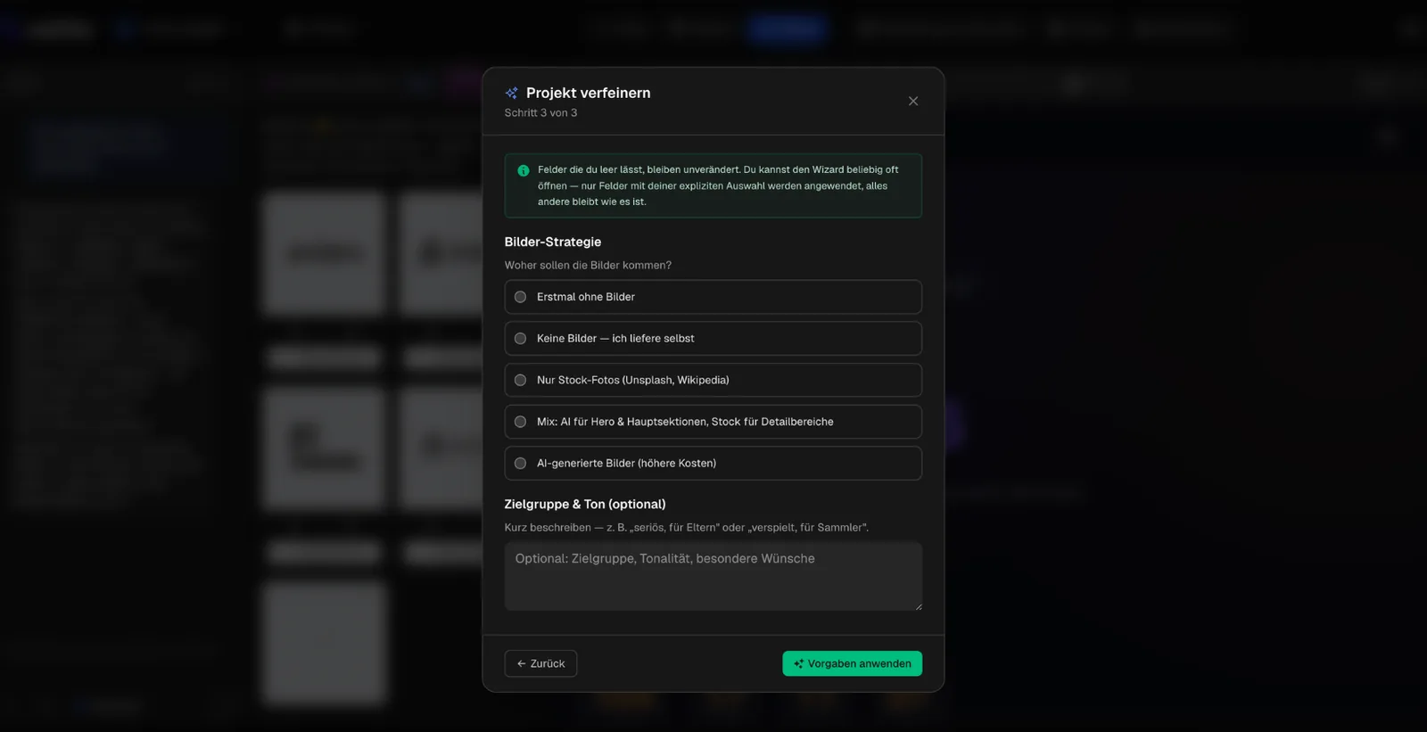The width and height of the screenshot is (1427, 732).
Task: Click the Woher sollen die Bilder kommen question
Action: pyautogui.click(x=588, y=265)
